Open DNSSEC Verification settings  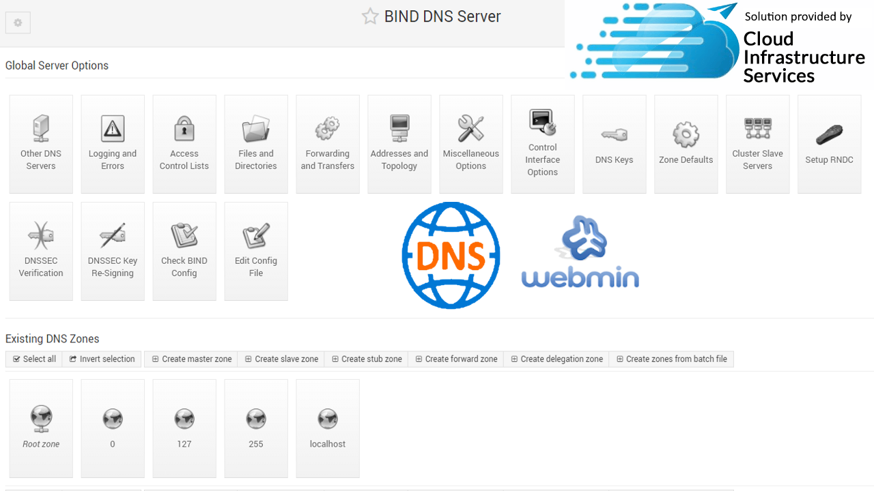(x=41, y=251)
